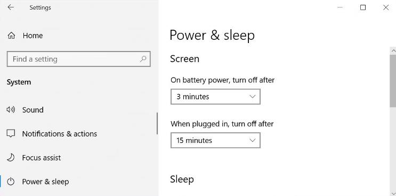
Task: Click the Focus assist moon icon
Action: click(x=11, y=158)
